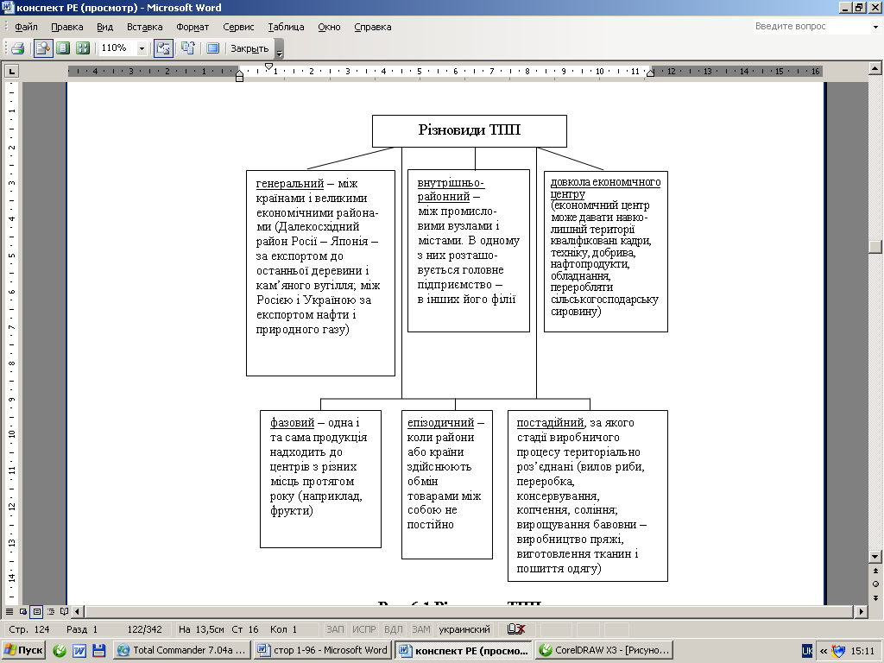Click the vertical scrollbar up arrow
The image size is (884, 663).
tap(875, 68)
